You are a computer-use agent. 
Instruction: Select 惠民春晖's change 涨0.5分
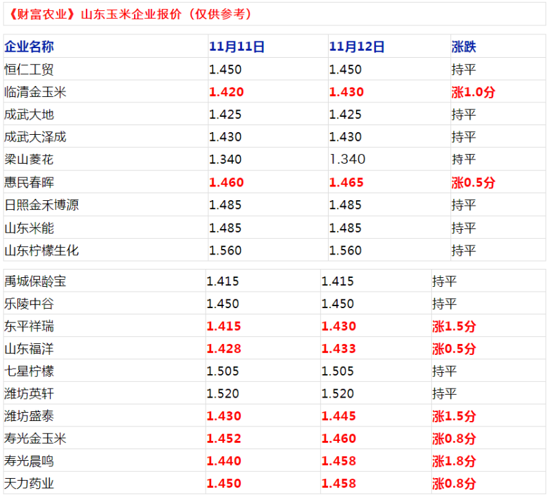point(473,182)
